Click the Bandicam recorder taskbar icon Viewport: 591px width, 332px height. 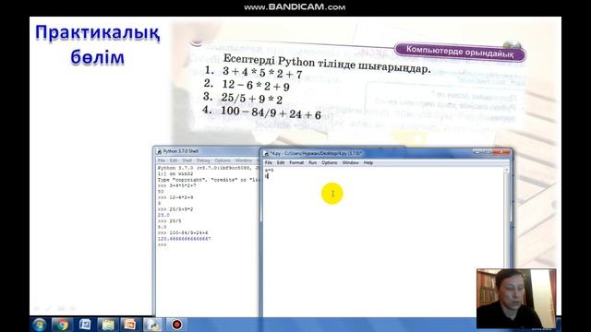click(176, 324)
